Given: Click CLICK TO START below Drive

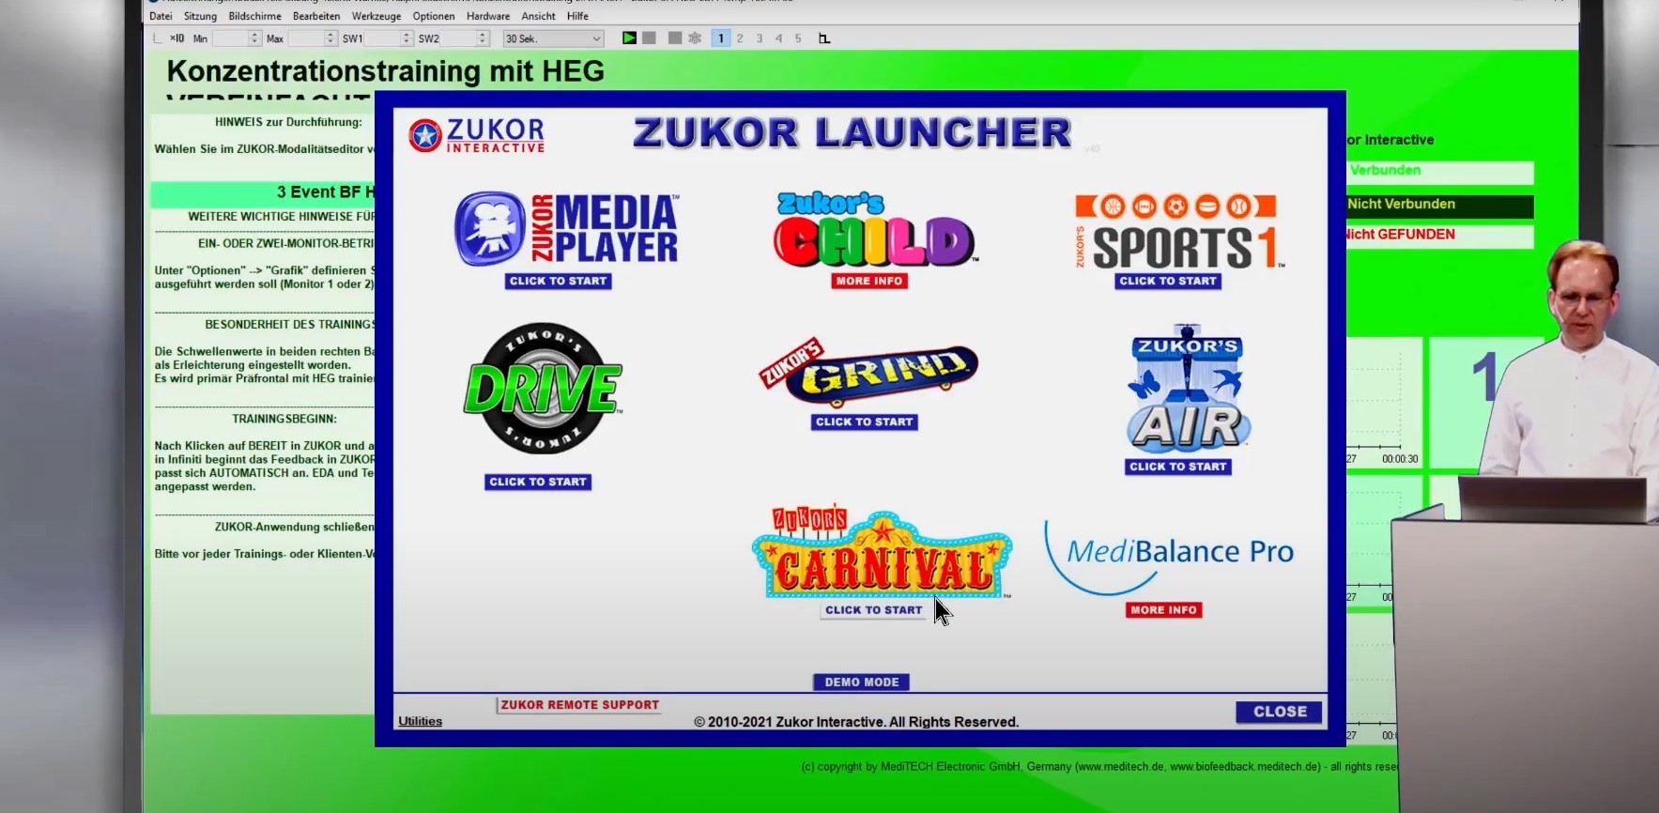Looking at the screenshot, I should click(538, 482).
